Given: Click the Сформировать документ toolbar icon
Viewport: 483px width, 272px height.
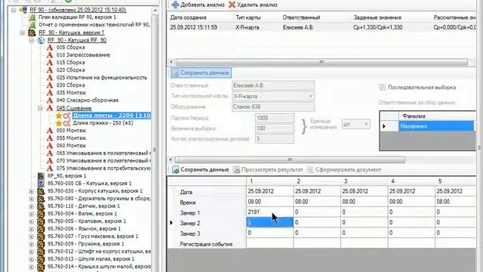Looking at the screenshot, I should [x=310, y=169].
